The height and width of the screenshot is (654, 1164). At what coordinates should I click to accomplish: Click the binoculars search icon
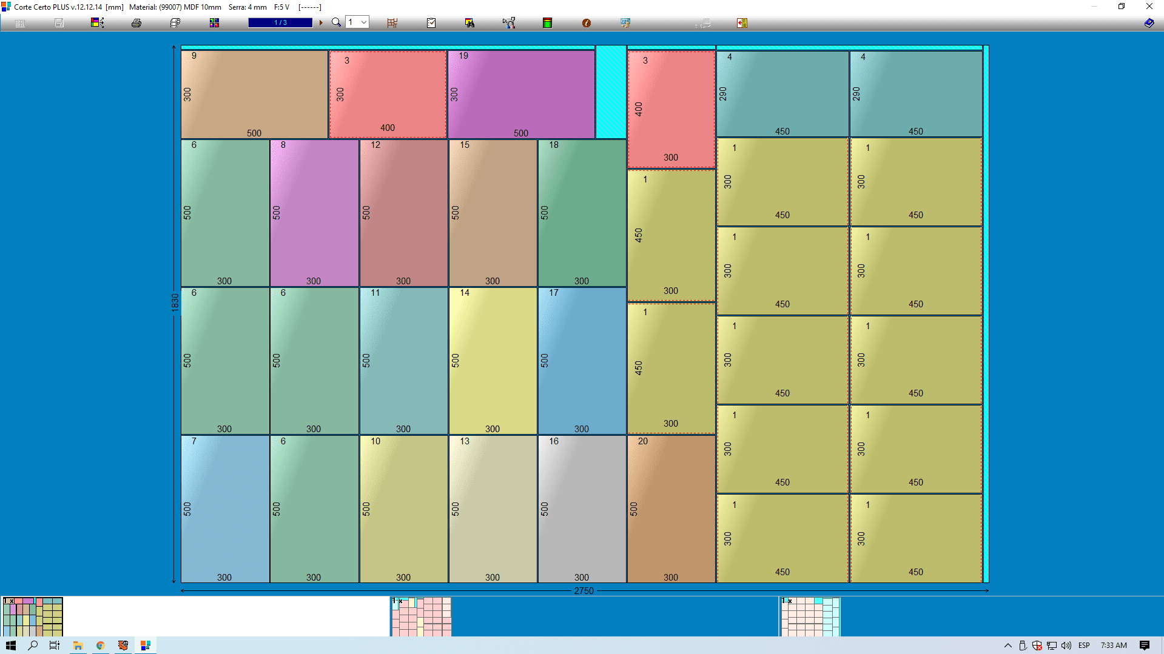point(469,23)
